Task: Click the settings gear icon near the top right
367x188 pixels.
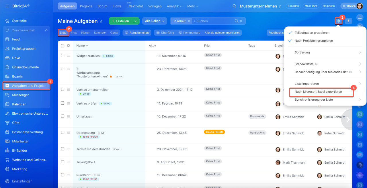Action: pos(338,21)
